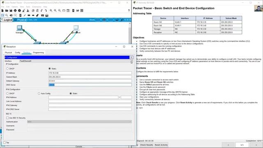Choose the Draw Line tool
This screenshot has width=263, height=148.
point(25,15)
